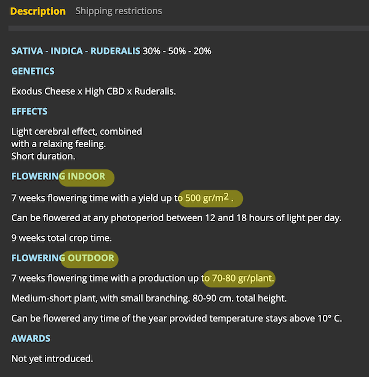This screenshot has width=369, height=377.
Task: Click the SATIVA - INDICA - RUDERALIS heading
Action: click(x=76, y=51)
